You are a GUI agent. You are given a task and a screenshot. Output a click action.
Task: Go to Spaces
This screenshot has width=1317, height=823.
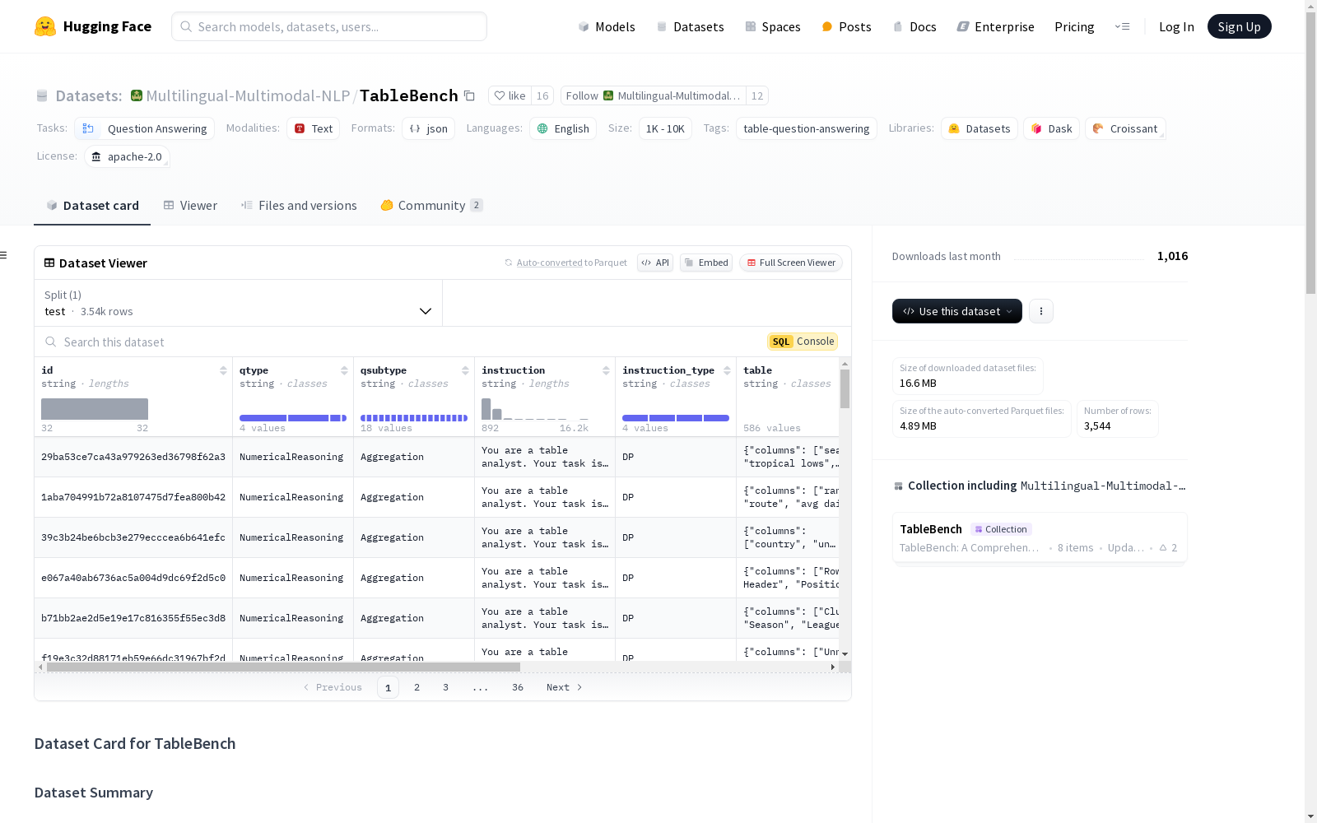(772, 26)
